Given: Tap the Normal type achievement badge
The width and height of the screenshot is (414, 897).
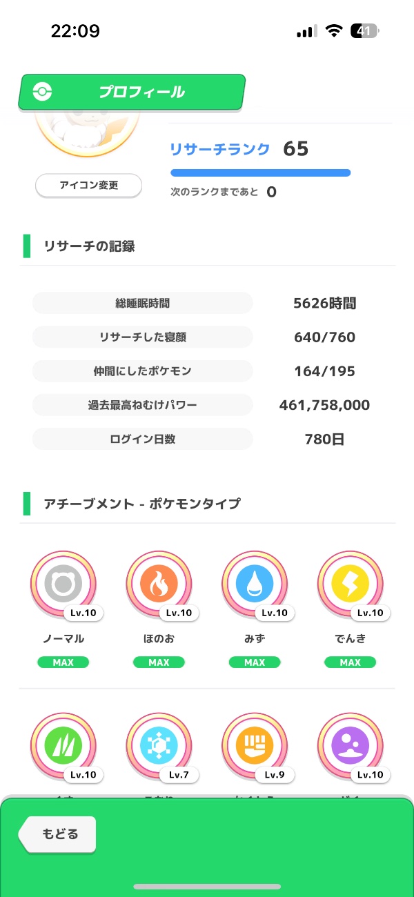Looking at the screenshot, I should [63, 584].
